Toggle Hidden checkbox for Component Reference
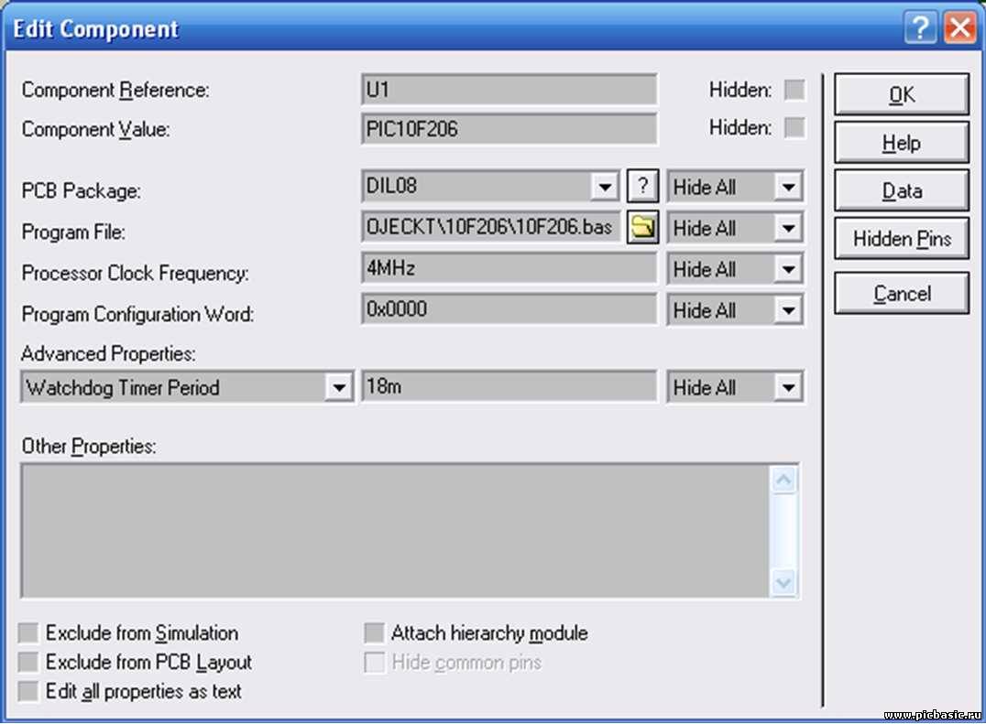The image size is (986, 724). (794, 90)
